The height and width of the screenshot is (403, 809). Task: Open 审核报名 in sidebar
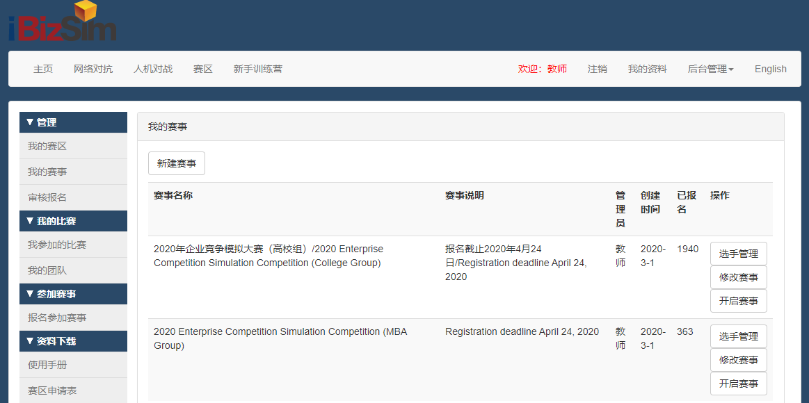(73, 197)
